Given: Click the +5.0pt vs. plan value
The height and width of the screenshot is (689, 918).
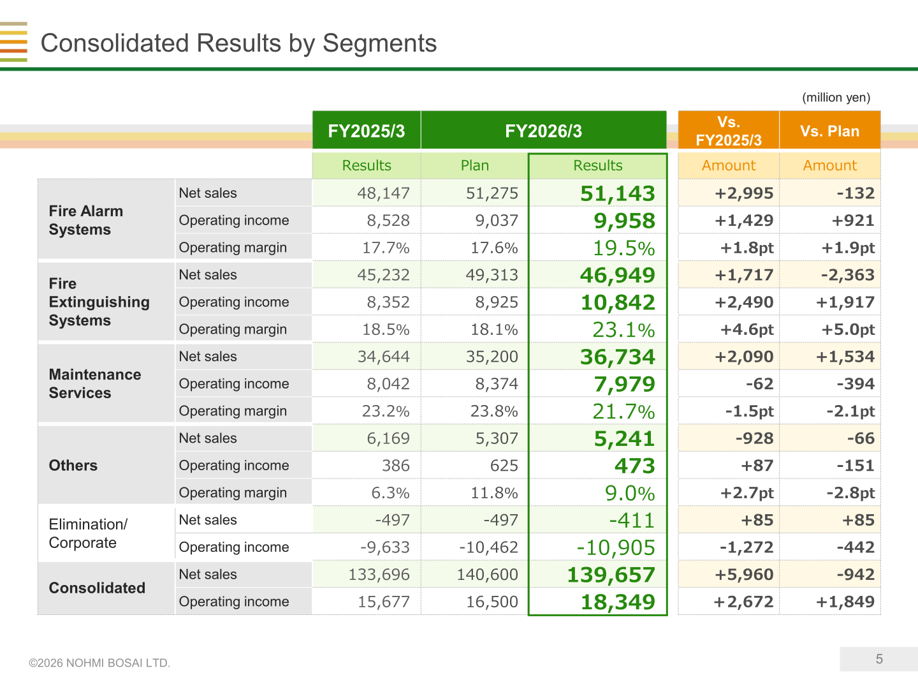Looking at the screenshot, I should coord(848,329).
